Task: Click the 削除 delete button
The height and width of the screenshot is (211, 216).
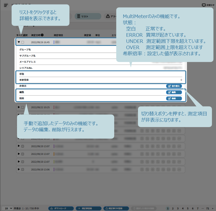Action: click(x=174, y=98)
